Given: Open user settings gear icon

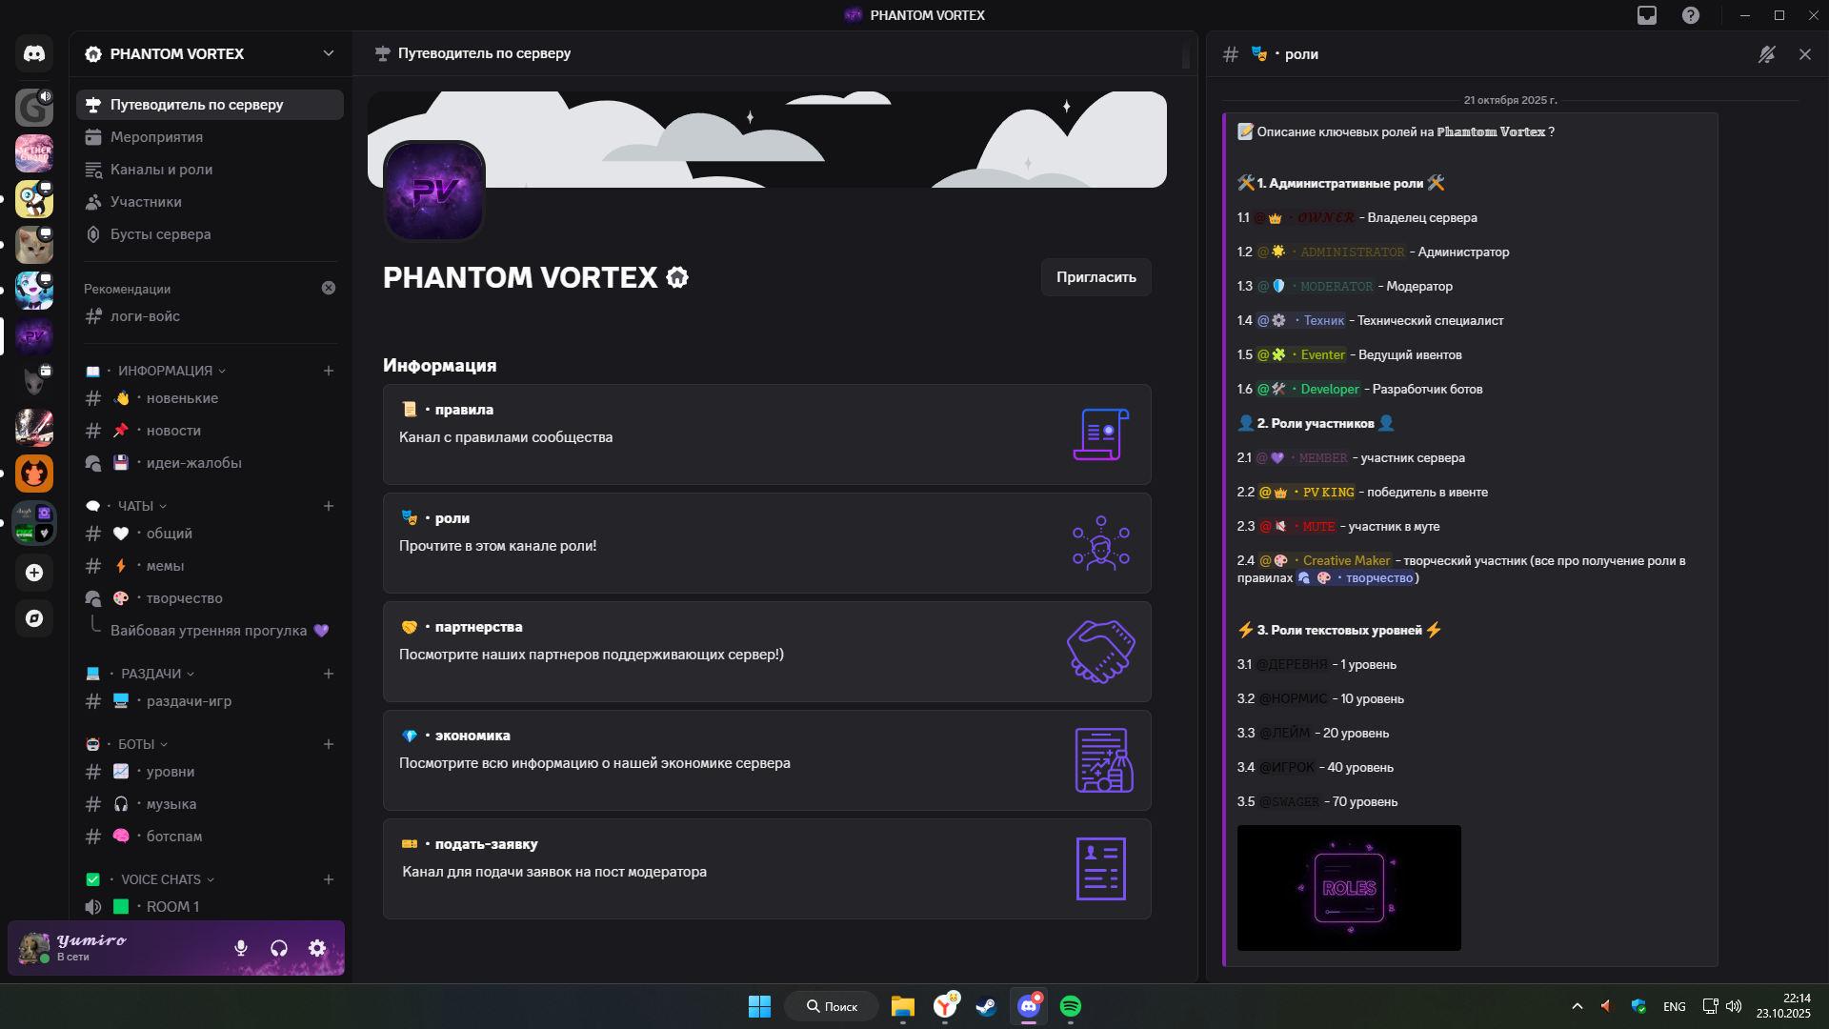Looking at the screenshot, I should (317, 948).
